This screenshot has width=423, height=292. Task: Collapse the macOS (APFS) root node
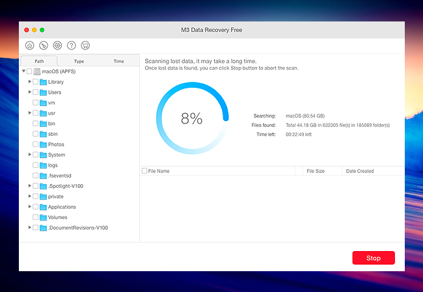[23, 72]
